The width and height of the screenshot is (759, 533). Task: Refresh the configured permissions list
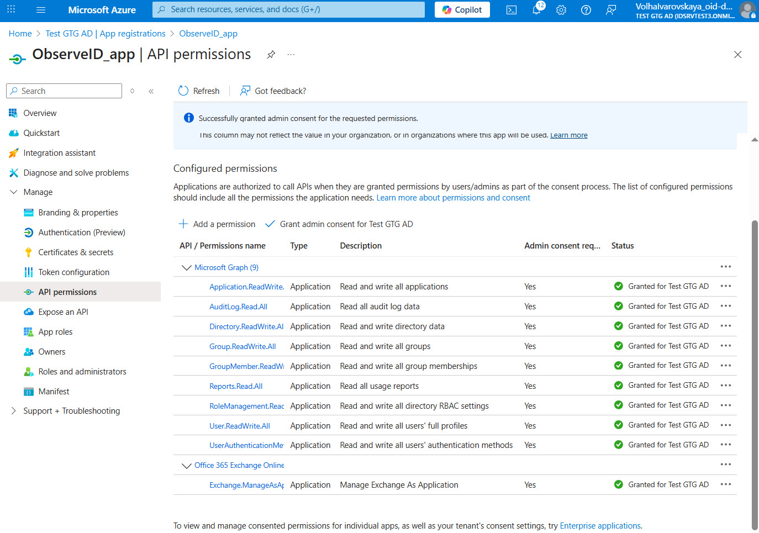(198, 91)
